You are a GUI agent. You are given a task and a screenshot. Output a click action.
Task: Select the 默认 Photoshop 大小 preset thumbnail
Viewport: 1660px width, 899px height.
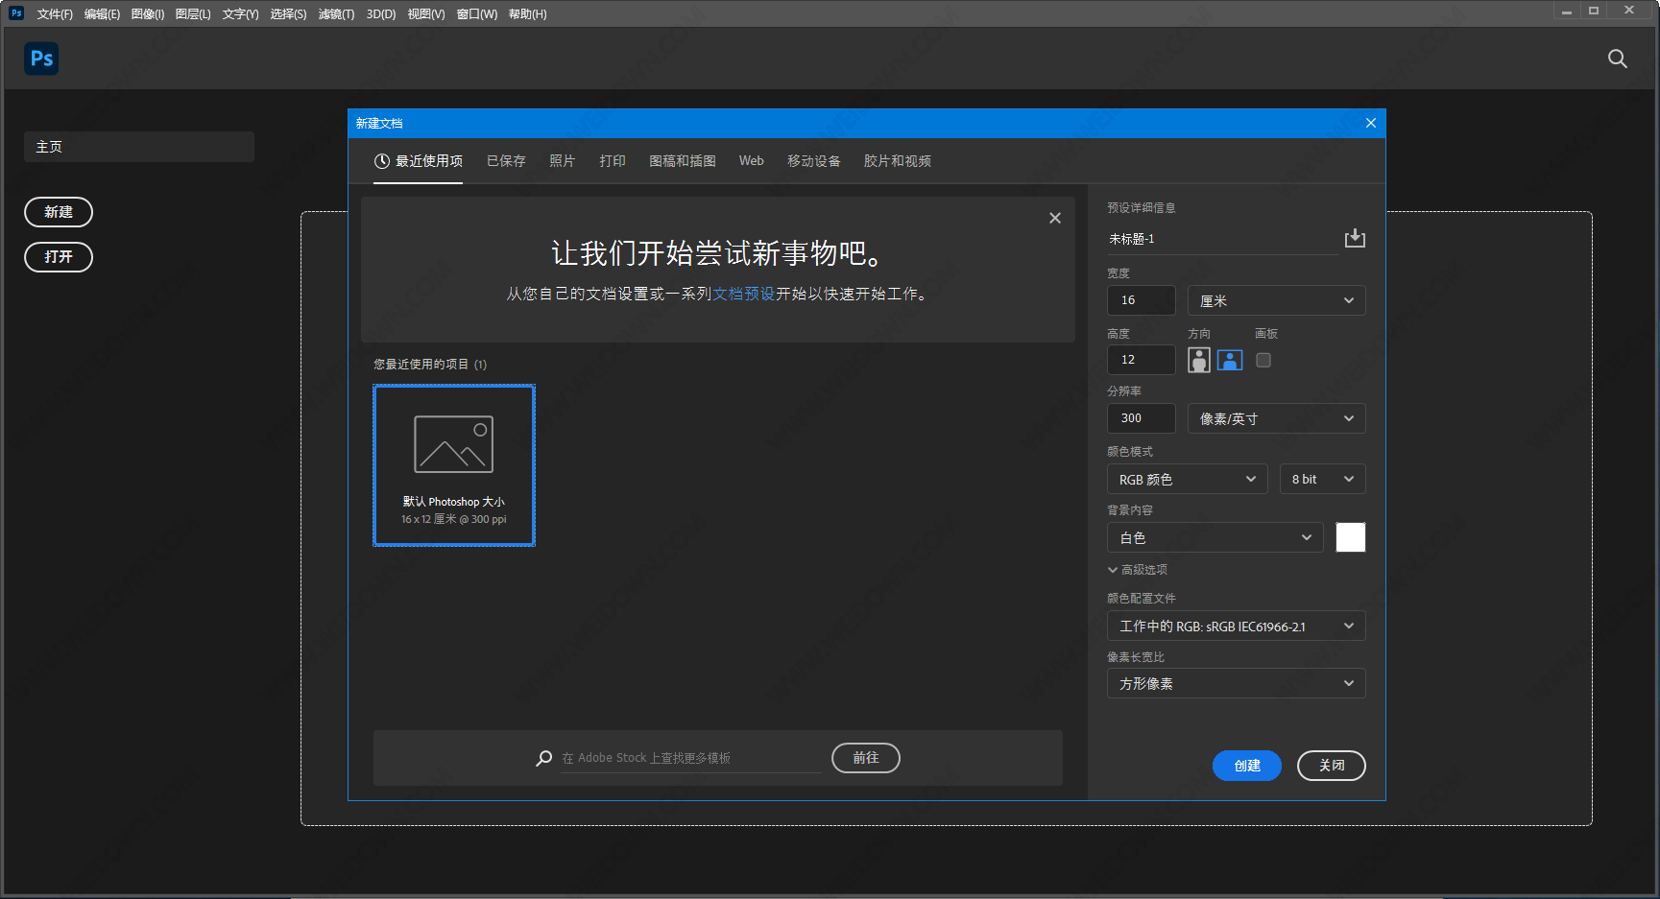[454, 465]
